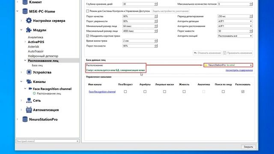Adjust Порог похожести spinner arrows
The image size is (274, 154).
[156, 46]
